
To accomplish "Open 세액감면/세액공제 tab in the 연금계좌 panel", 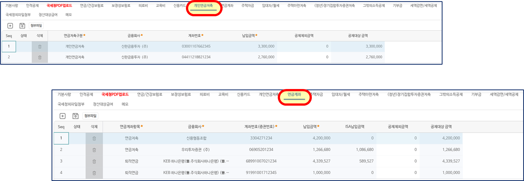I will click(x=504, y=95).
